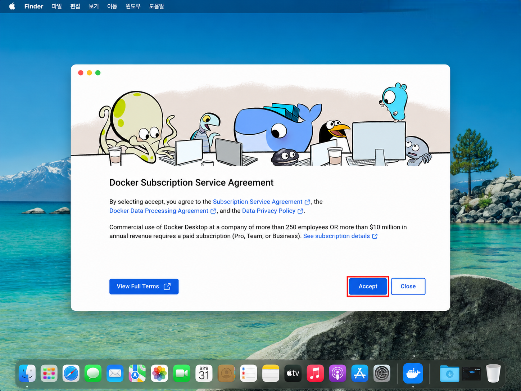
Task: Minimize the Docker window with the yellow button
Action: (89, 73)
